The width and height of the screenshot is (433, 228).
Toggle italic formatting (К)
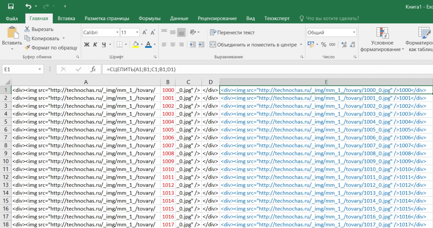click(x=95, y=45)
